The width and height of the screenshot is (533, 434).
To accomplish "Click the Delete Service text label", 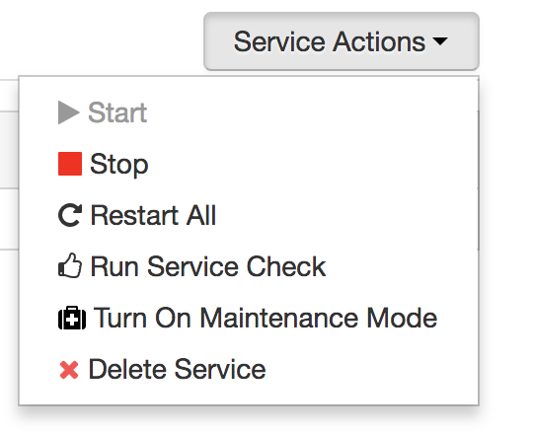I will click(177, 369).
